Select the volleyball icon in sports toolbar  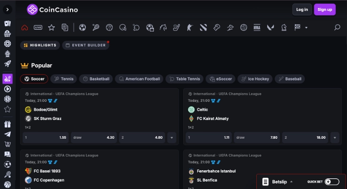click(x=243, y=28)
